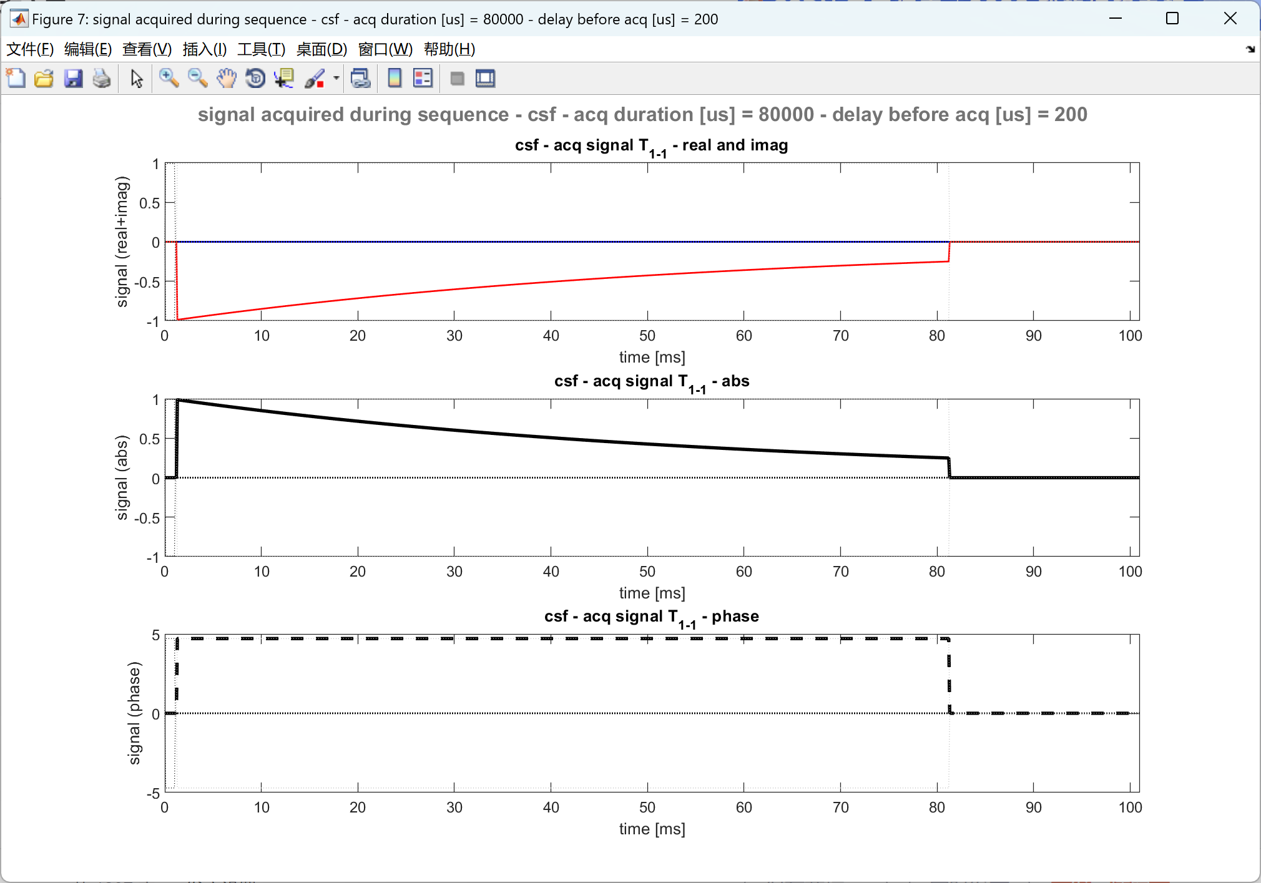Expand the brush color dropdown arrow
This screenshot has height=883, width=1261.
[336, 79]
